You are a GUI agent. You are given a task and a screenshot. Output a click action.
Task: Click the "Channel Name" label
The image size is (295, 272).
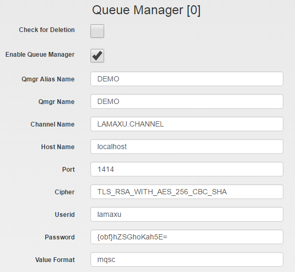(53, 124)
